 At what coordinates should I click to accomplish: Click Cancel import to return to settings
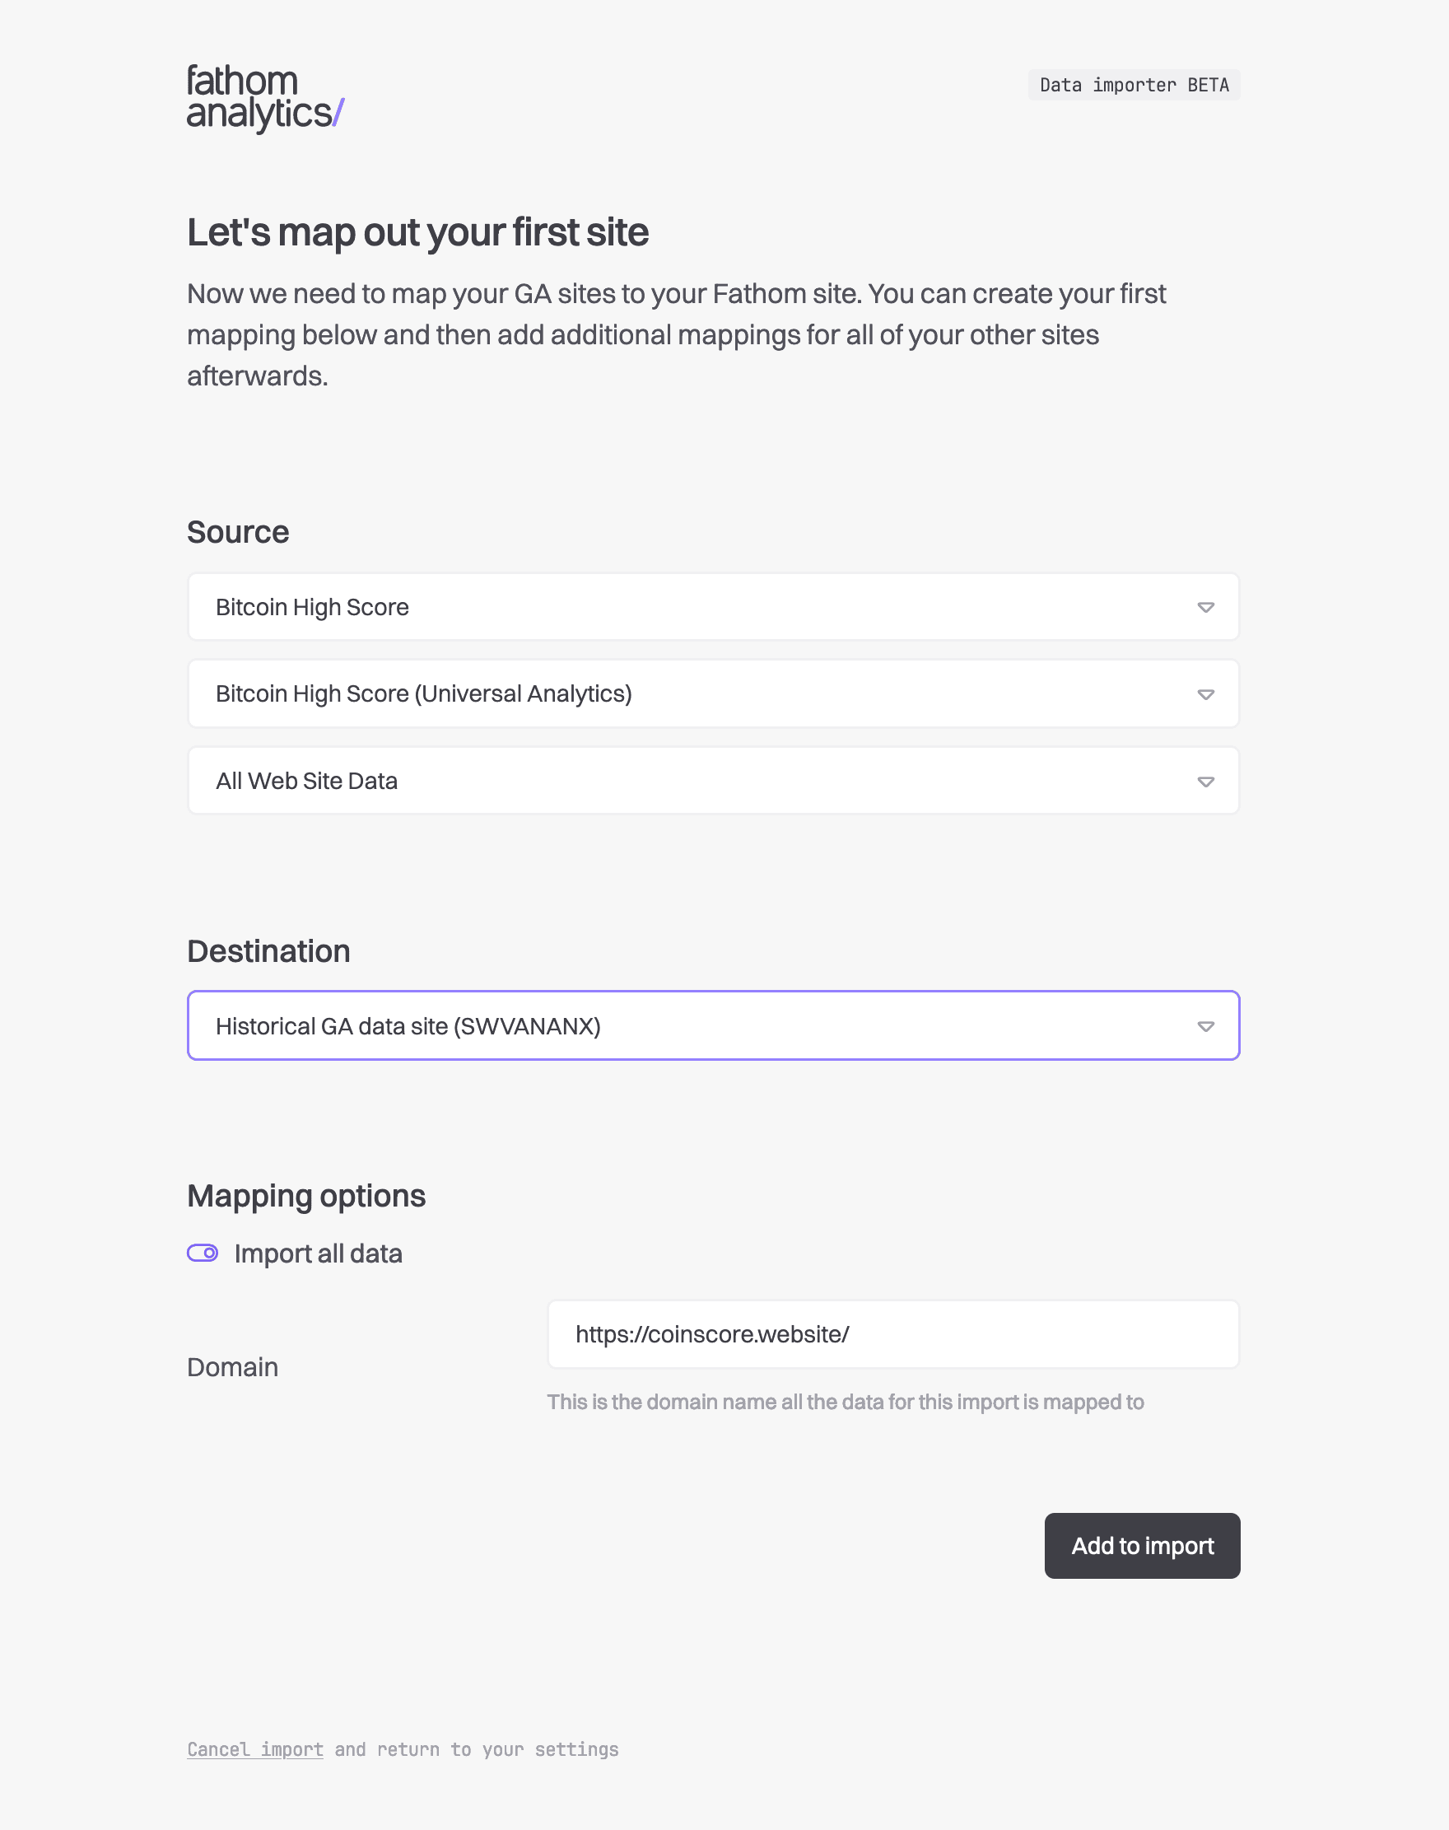[x=254, y=1749]
